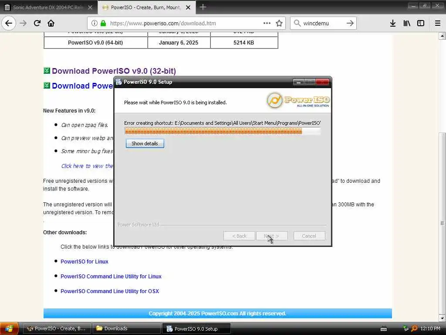
Task: Click the page scrollbar down arrow
Action: pos(442,318)
